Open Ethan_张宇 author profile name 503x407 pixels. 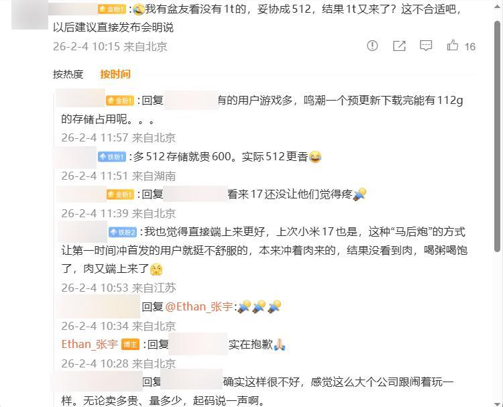(x=89, y=345)
